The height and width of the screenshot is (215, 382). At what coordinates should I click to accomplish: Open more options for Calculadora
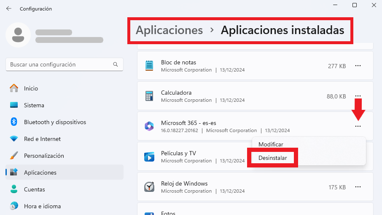pyautogui.click(x=358, y=96)
